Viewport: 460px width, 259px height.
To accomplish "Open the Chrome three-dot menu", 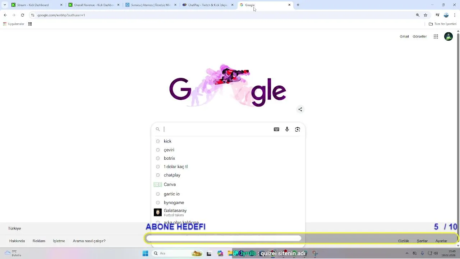I will (x=455, y=15).
